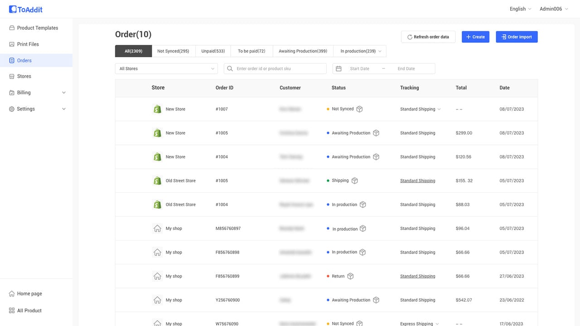Click Shopify icon for Old Street Store #1005
The width and height of the screenshot is (580, 326).
[157, 181]
